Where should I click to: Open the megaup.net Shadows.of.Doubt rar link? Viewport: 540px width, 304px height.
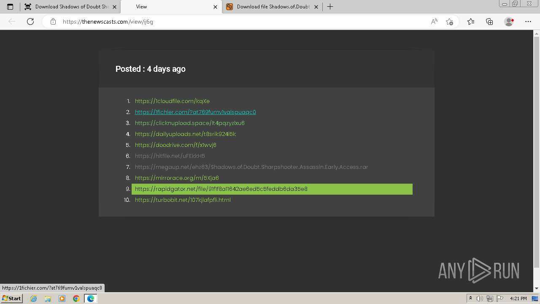point(251,167)
